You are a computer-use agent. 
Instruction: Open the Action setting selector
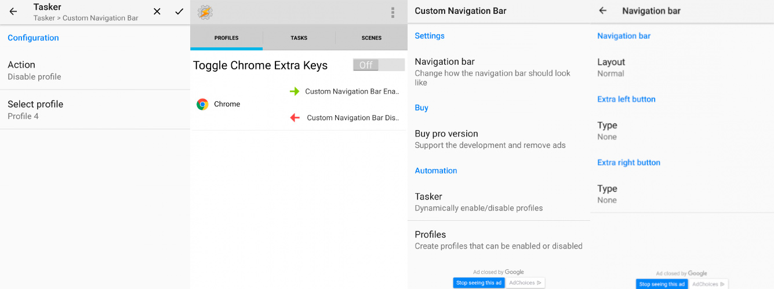point(95,70)
